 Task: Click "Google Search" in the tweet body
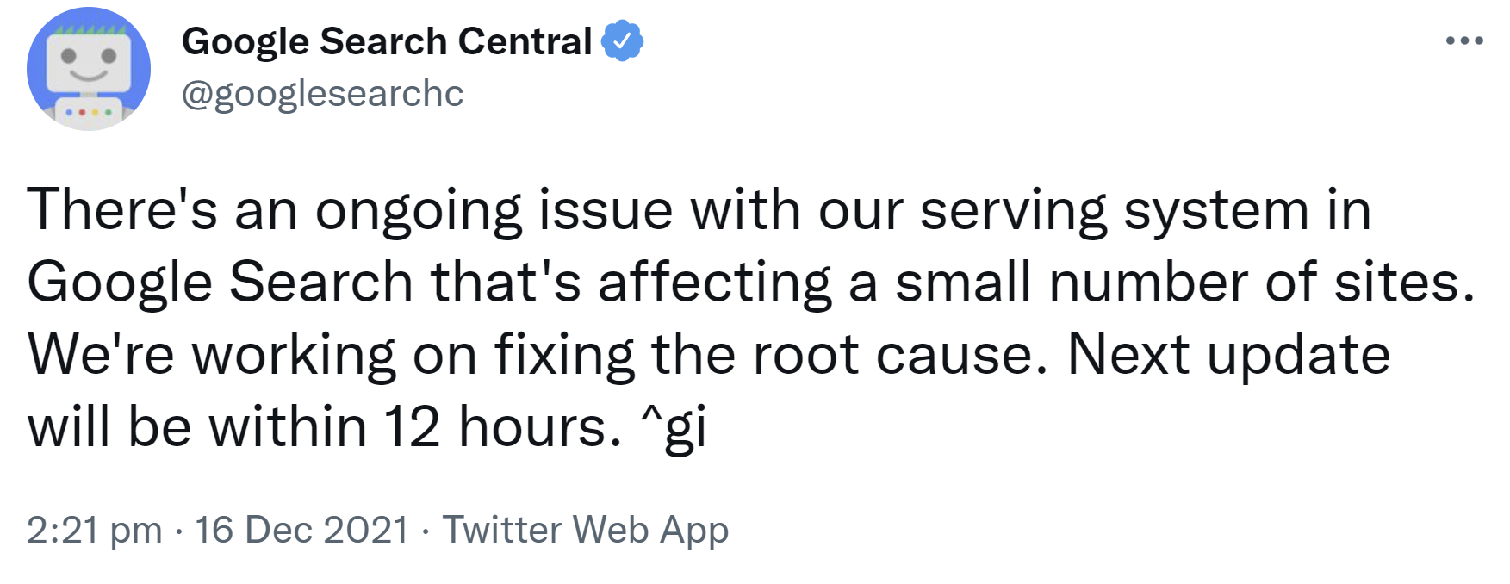[x=221, y=283]
